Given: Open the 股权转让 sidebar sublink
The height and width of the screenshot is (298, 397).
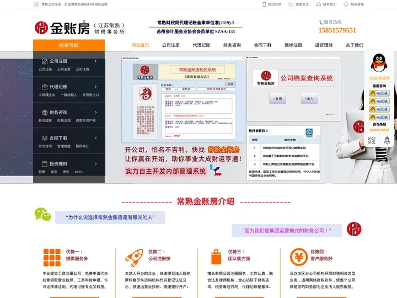Looking at the screenshot, I should click(x=82, y=146).
